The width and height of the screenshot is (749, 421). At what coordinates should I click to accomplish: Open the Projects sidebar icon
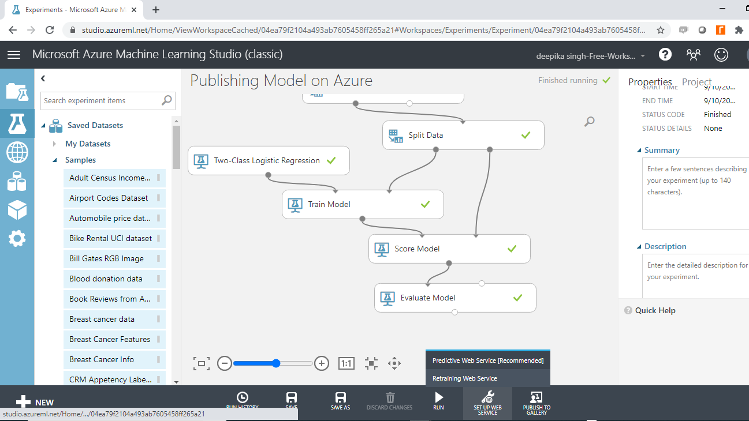click(x=17, y=92)
